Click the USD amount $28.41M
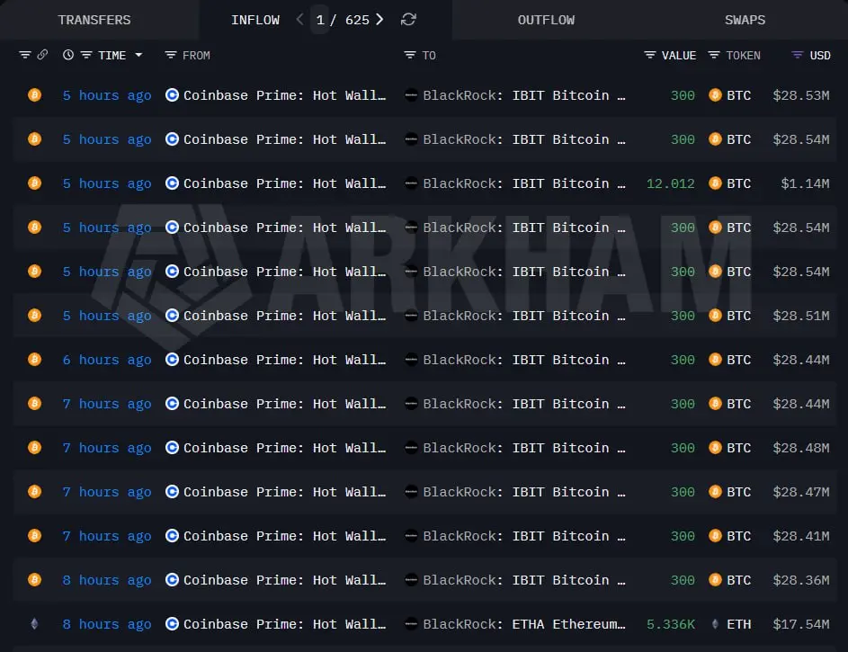Viewport: 848px width, 652px height. coord(801,536)
